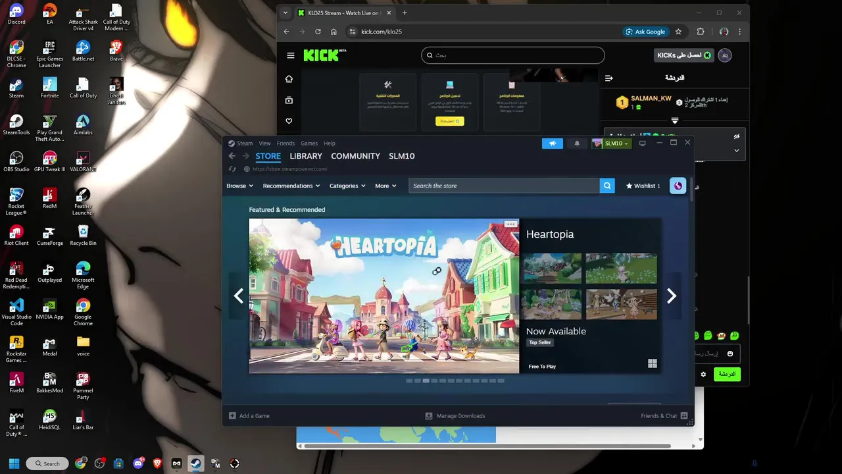This screenshot has height=474, width=842.
Task: Expand the Browse dropdown in Steam store
Action: [x=240, y=186]
